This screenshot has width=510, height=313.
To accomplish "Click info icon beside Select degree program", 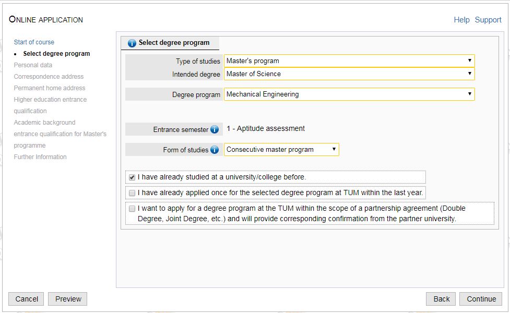I will click(132, 43).
